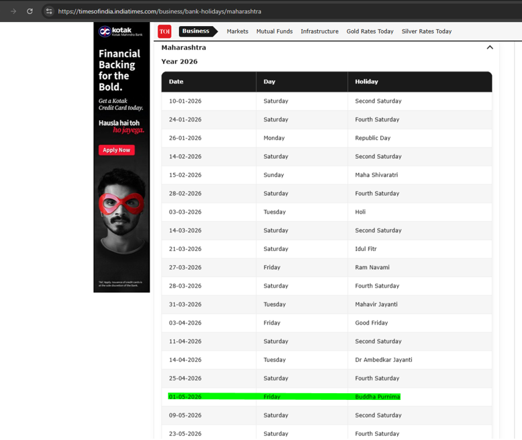Open the Business section tab
The image size is (522, 440).
(x=198, y=31)
